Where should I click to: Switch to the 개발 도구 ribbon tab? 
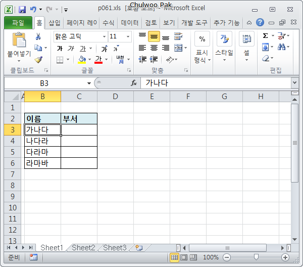pos(194,23)
